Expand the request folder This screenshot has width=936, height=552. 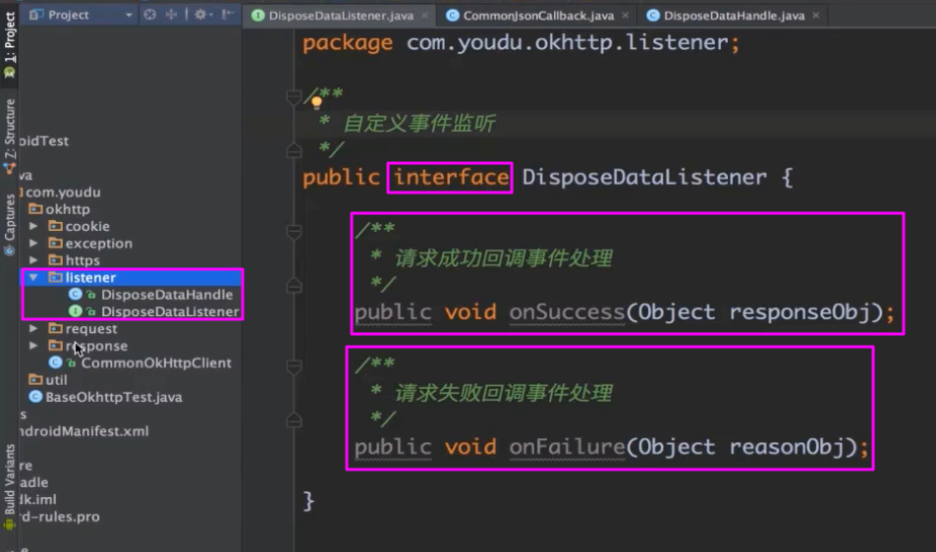(x=34, y=328)
